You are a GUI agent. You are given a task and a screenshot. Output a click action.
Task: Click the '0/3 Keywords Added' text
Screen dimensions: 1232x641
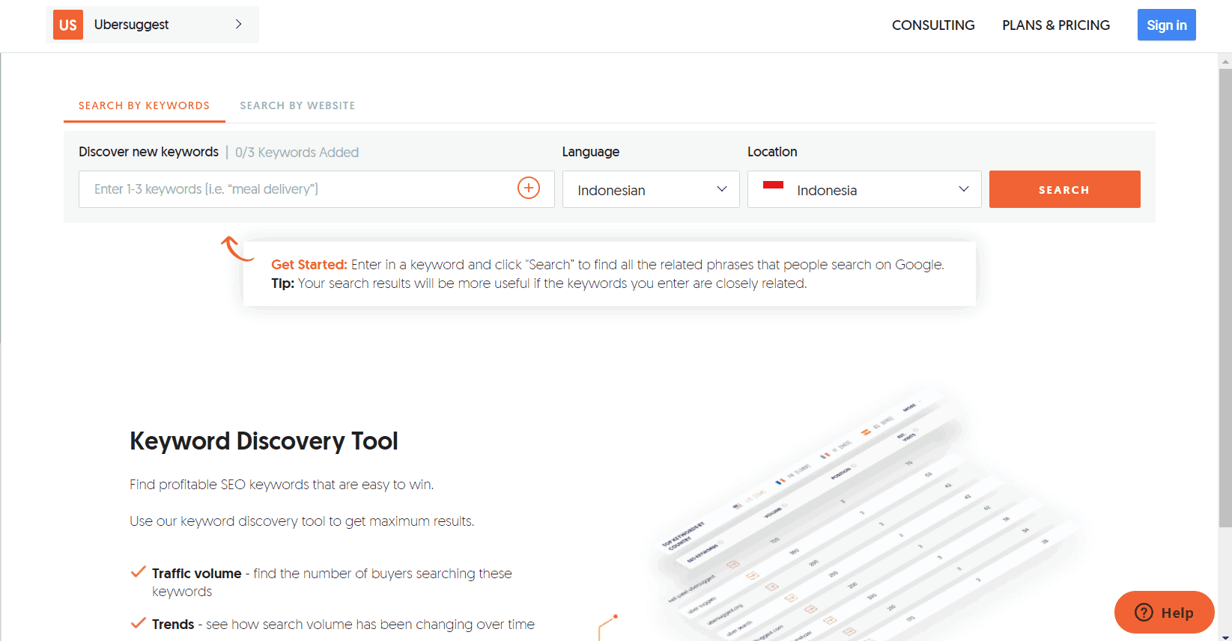click(297, 153)
